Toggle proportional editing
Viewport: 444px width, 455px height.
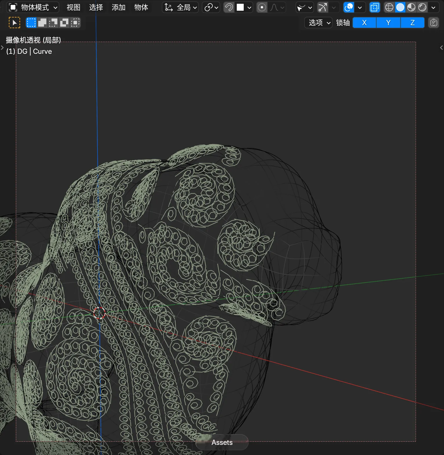pyautogui.click(x=262, y=7)
